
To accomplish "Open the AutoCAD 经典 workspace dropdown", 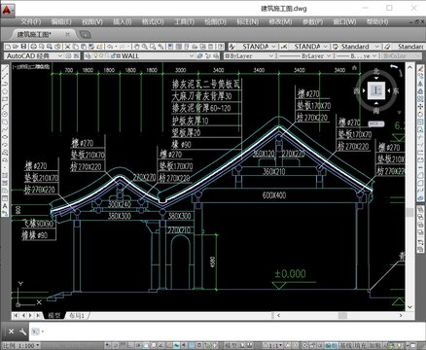I will (x=59, y=55).
